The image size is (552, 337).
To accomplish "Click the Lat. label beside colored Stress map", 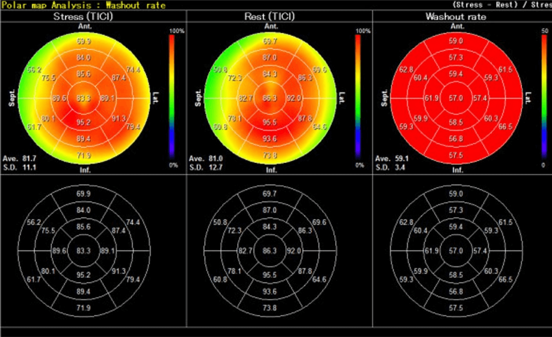I will point(155,98).
